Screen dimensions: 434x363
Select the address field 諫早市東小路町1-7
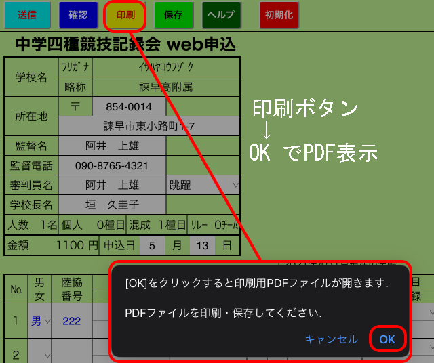pyautogui.click(x=149, y=126)
